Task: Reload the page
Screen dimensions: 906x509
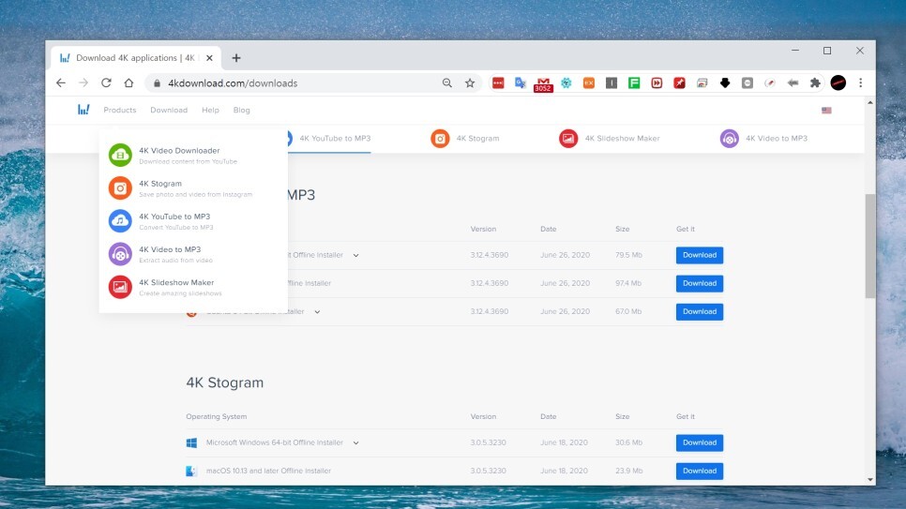Action: click(x=106, y=83)
